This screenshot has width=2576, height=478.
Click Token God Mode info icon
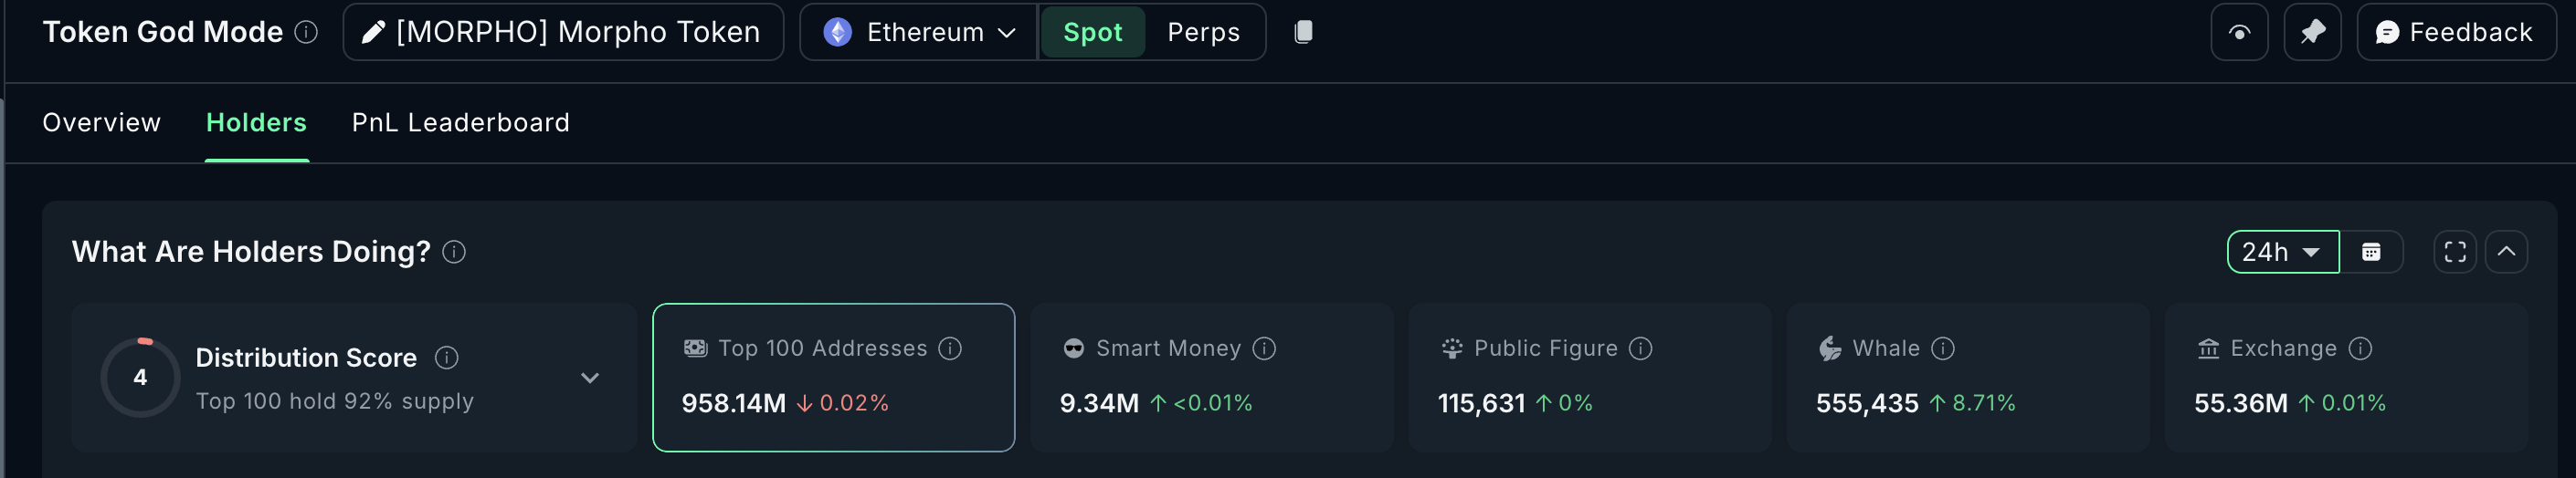pyautogui.click(x=306, y=32)
